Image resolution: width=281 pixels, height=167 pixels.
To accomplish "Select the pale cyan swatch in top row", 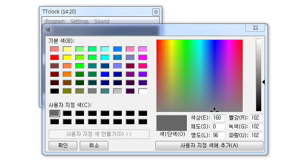I will tap(105, 49).
